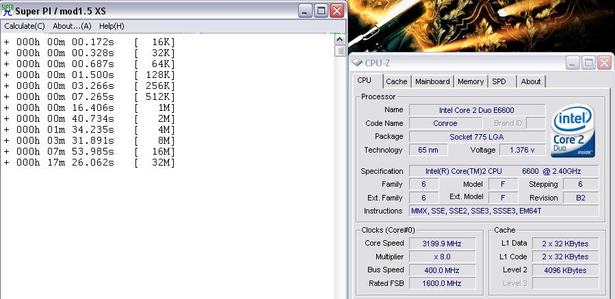Click the scroll up arrow in Super PI
The image size is (615, 299).
click(340, 39)
